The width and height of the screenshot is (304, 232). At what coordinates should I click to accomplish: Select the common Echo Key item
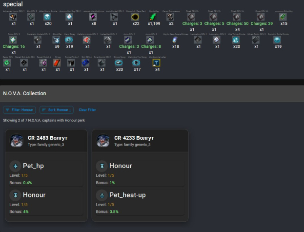click(284, 17)
